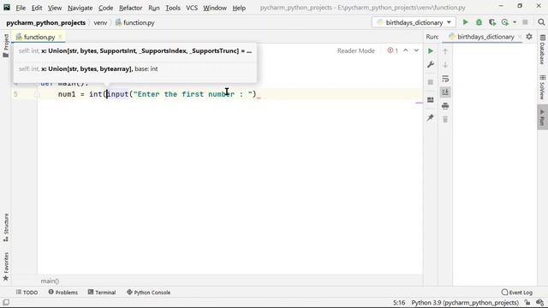Viewport: 548px width, 308px height.
Task: Run the birthdays_dictionary configuration from the toolbar
Action: pos(465,22)
